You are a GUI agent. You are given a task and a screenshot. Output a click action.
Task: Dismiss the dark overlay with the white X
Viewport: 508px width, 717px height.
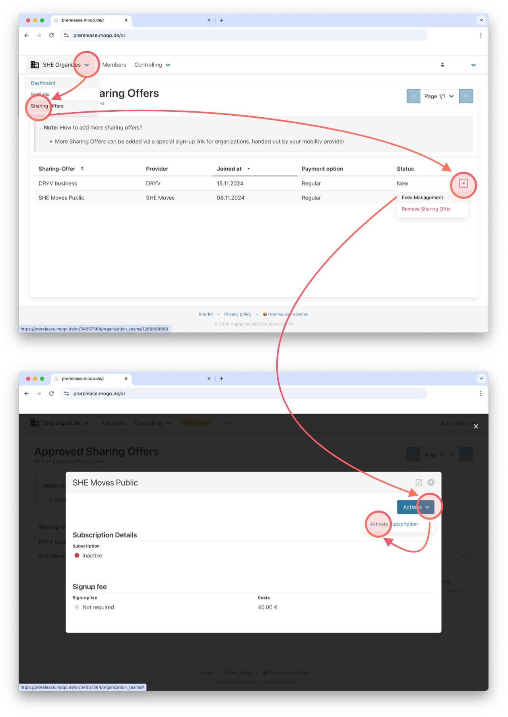pyautogui.click(x=476, y=426)
